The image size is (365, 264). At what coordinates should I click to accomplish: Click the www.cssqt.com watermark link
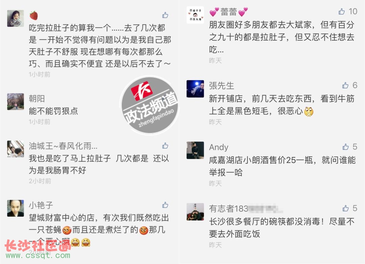pos(38,255)
